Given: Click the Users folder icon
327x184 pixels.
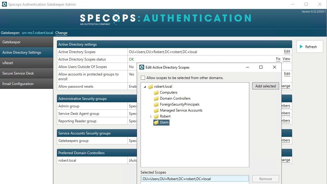Looking at the screenshot, I should [x=156, y=122].
